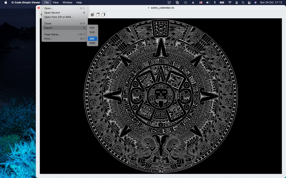Open the Window menu

[67, 2]
